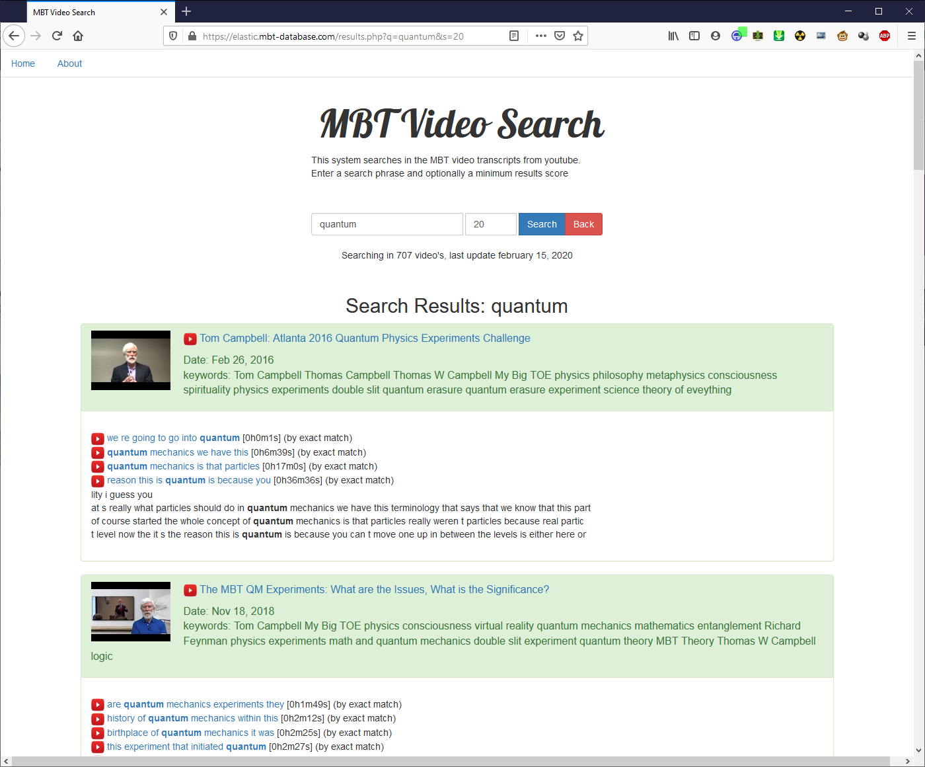Open 'Tom Campbell: Atlanta 2016 Quantum Physics' link
Screen dimensions: 925x767
(x=365, y=338)
